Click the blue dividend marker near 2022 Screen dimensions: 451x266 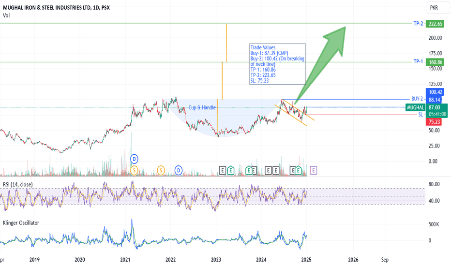click(179, 171)
